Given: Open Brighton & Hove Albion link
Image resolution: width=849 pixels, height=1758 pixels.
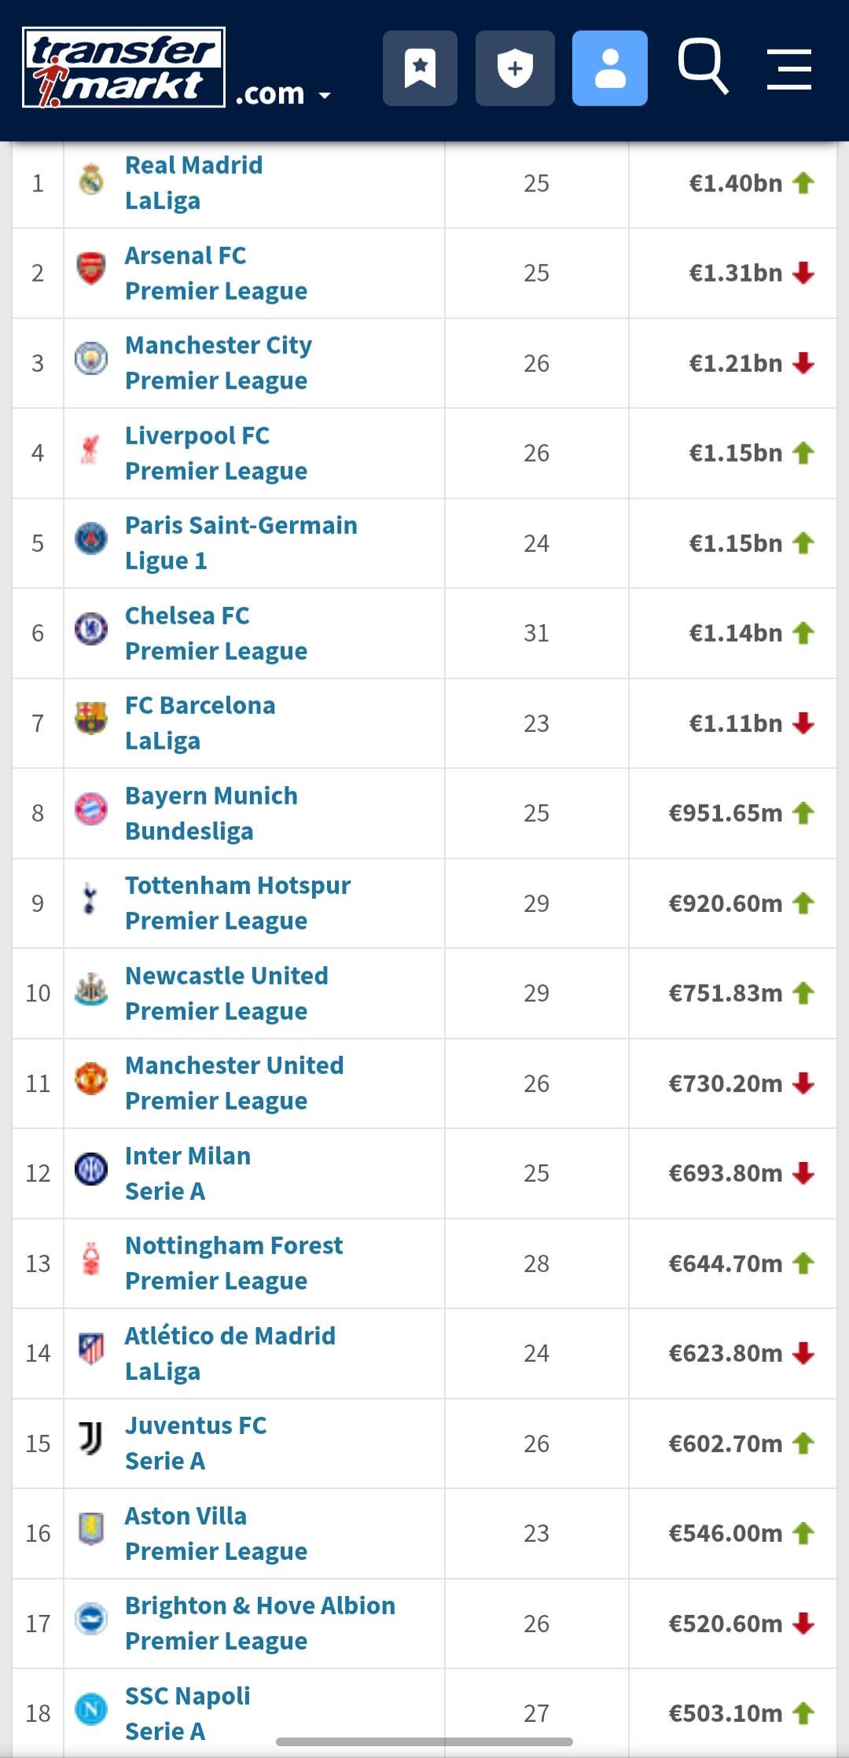Looking at the screenshot, I should [259, 1605].
